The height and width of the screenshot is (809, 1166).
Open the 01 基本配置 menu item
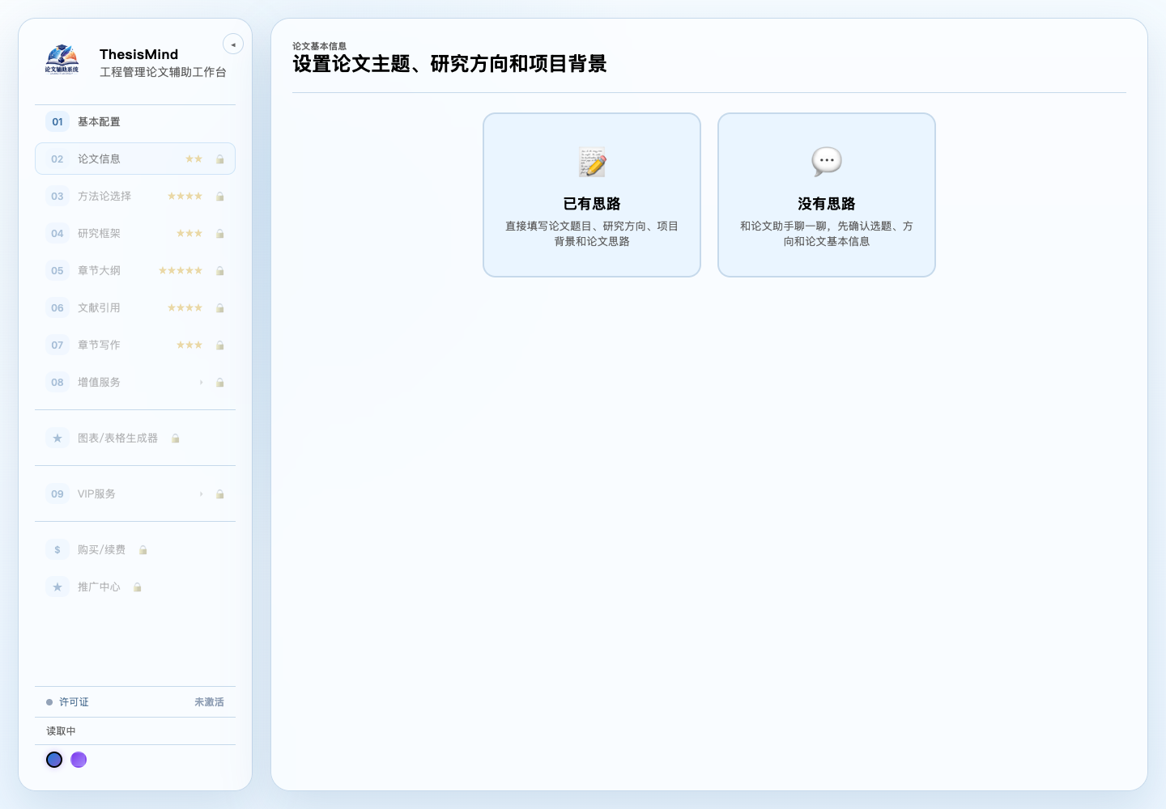click(135, 121)
